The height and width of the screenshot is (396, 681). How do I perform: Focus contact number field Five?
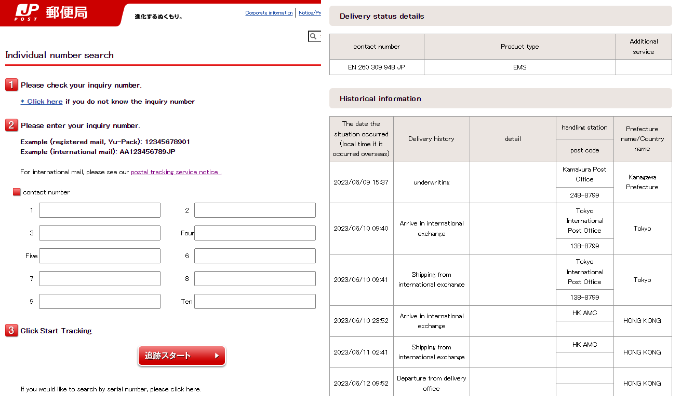point(100,256)
